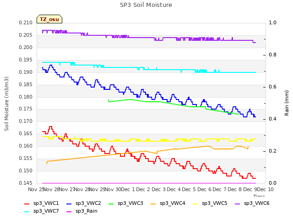Click the 0.6 rain axis tick label
This screenshot has height=220, width=293.
coord(272,87)
